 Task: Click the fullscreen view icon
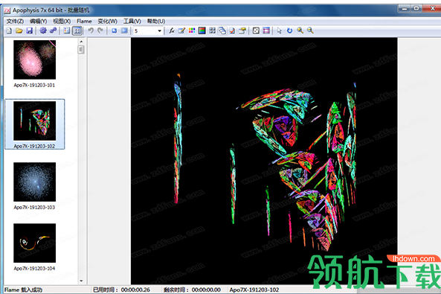pyautogui.click(x=124, y=31)
